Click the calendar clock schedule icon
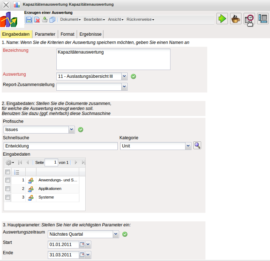This screenshot has height=261, width=270. click(249, 19)
